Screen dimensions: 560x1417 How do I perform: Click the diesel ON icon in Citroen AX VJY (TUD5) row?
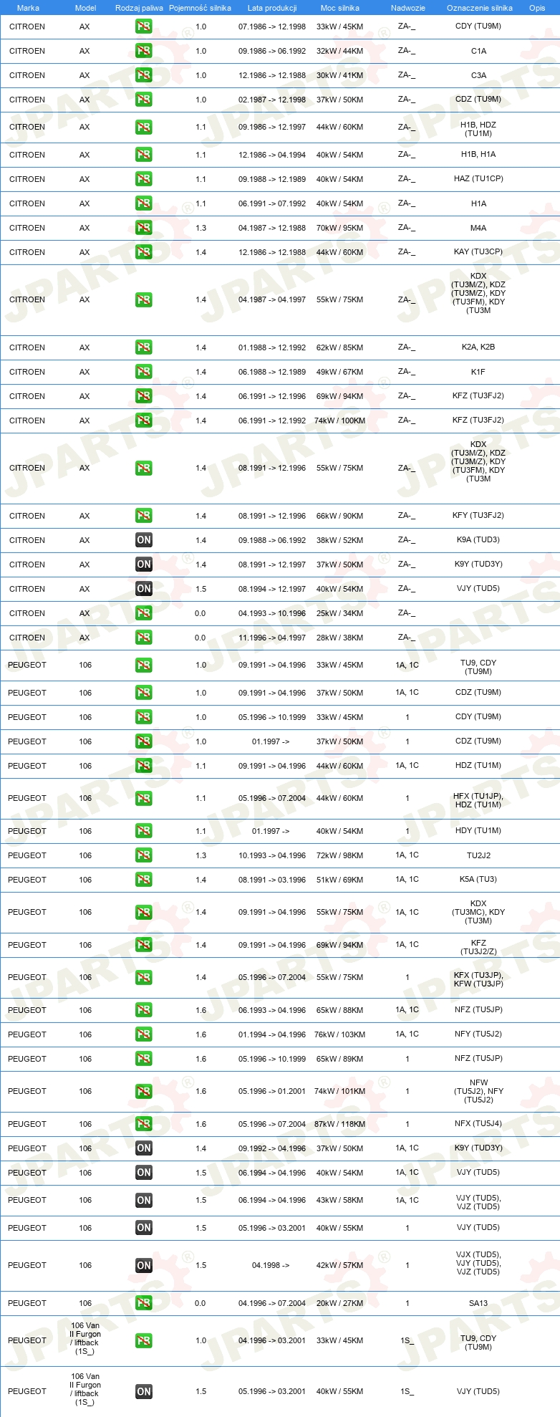pos(144,589)
